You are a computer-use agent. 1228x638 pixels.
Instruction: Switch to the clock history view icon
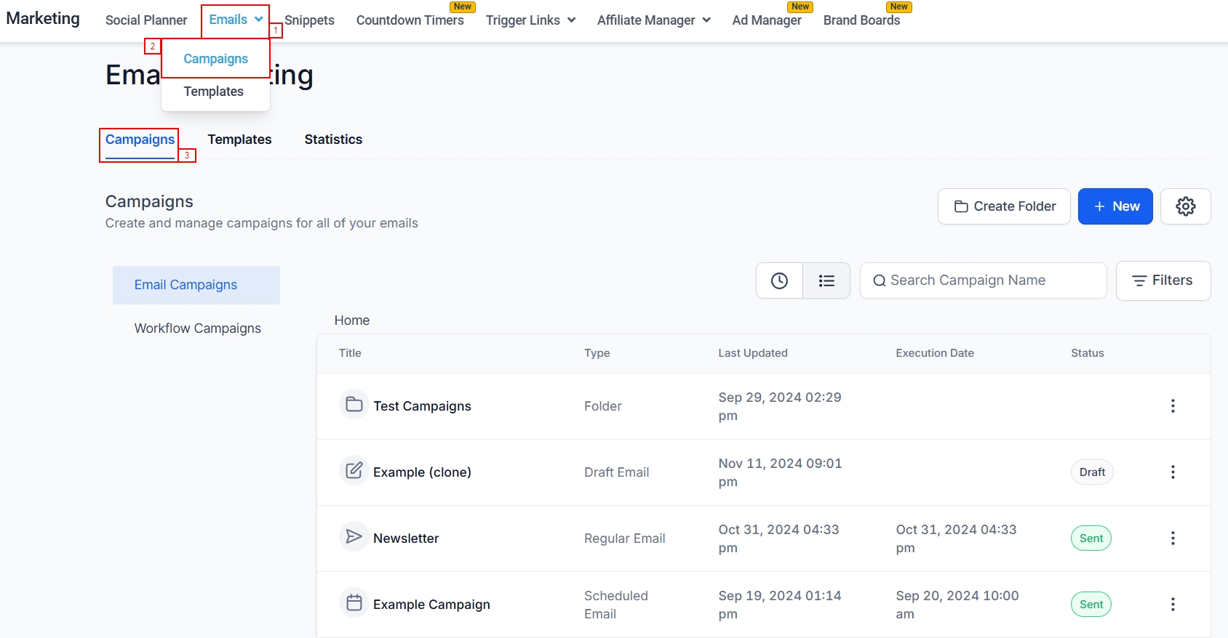779,280
